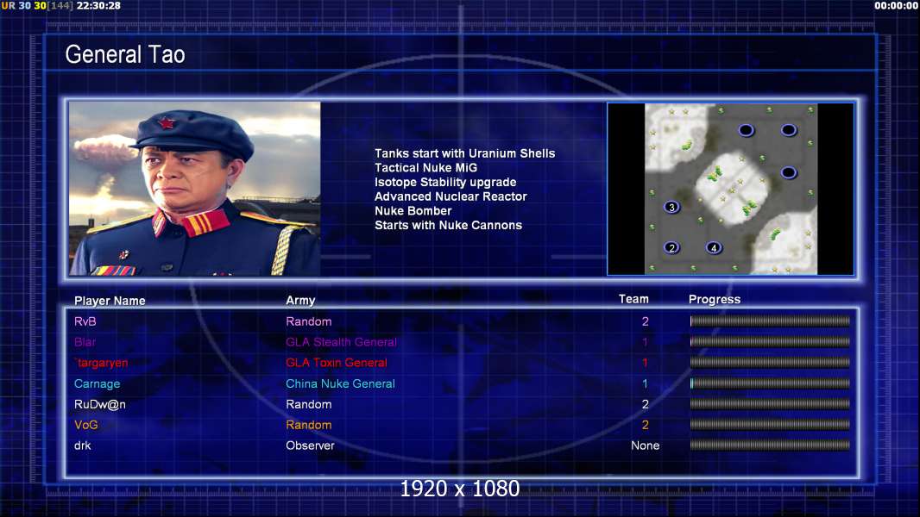This screenshot has width=920, height=517.
Task: Click the 'Player Name' column header
Action: (x=110, y=301)
